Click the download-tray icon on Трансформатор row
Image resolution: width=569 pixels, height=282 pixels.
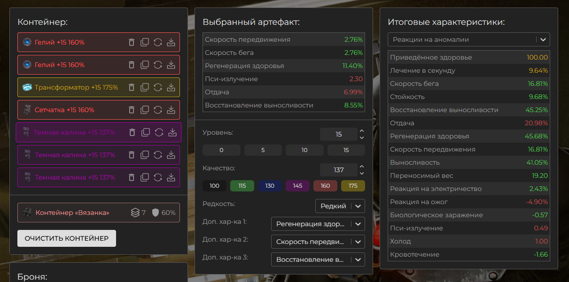pyautogui.click(x=171, y=87)
